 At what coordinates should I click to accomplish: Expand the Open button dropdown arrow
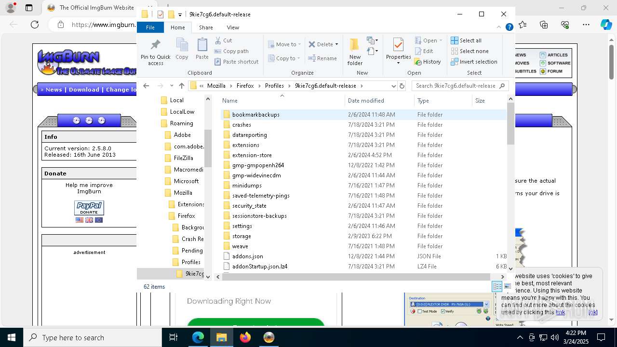pyautogui.click(x=441, y=41)
